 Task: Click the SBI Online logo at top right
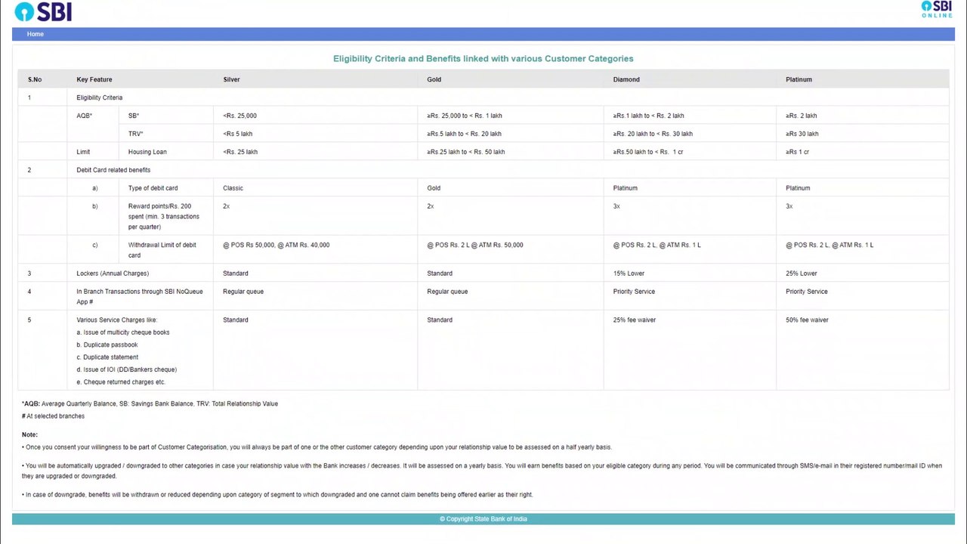(937, 9)
